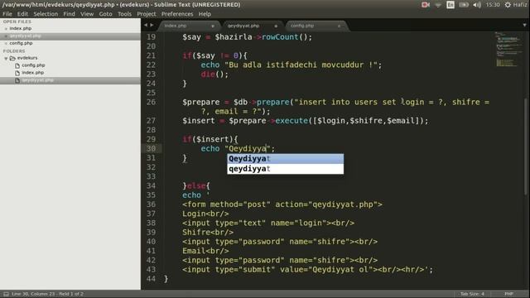Image resolution: width=530 pixels, height=298 pixels.
Task: Open the tab list dropdown arrow
Action: (x=524, y=25)
